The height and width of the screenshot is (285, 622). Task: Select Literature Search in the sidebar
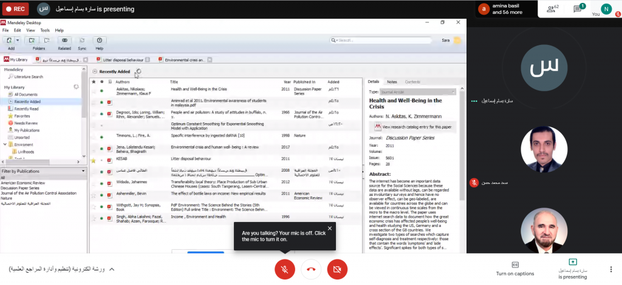[28, 77]
